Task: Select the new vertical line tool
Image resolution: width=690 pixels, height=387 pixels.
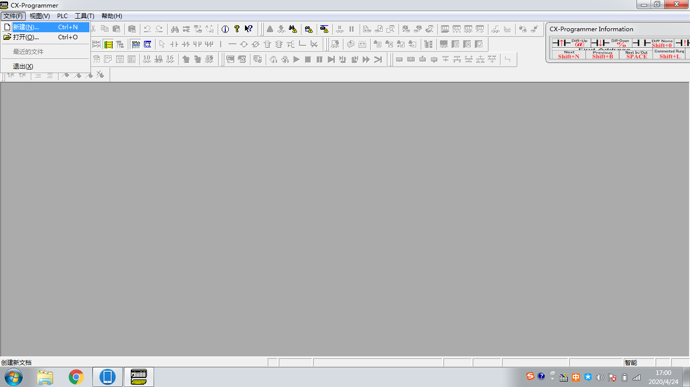Action: [221, 44]
